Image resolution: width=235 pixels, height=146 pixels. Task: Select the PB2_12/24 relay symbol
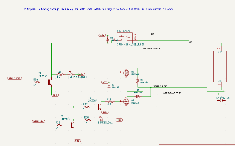click(x=125, y=38)
